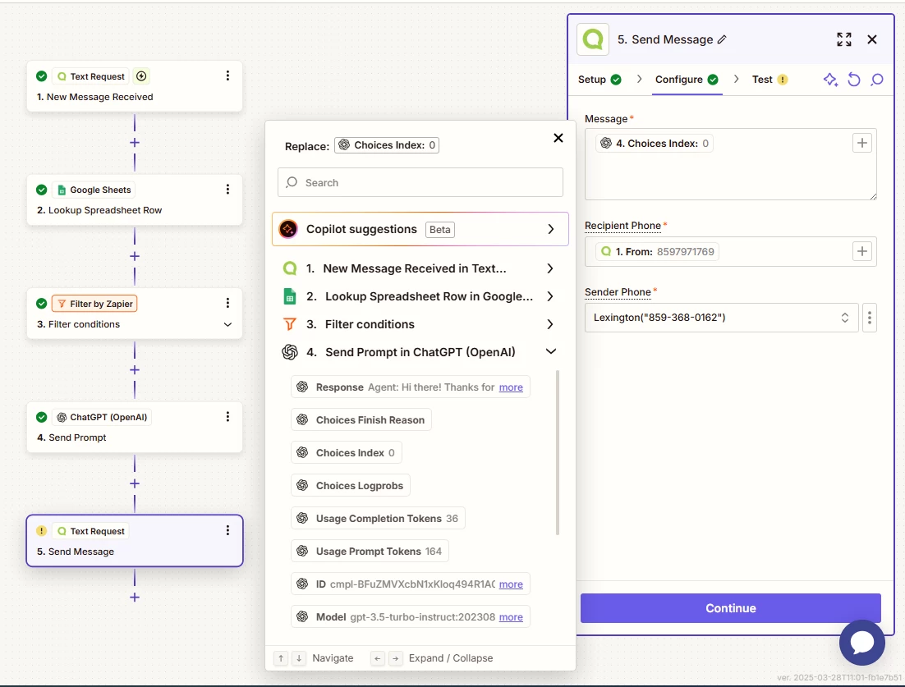Select Choices Logprobs data pill
This screenshot has height=687, width=905.
coord(351,486)
